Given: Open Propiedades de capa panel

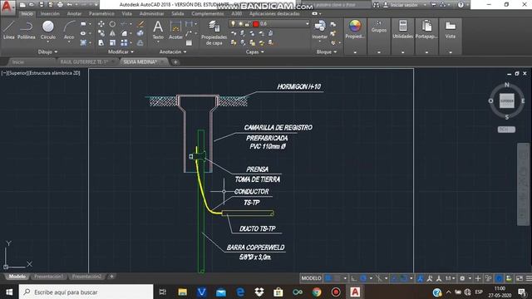Looking at the screenshot, I should click(214, 32).
